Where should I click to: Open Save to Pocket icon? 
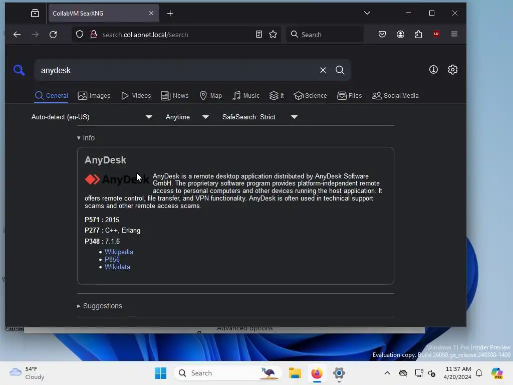[382, 34]
